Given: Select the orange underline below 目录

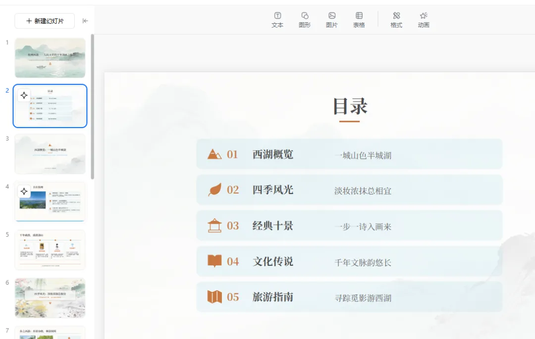Looking at the screenshot, I should tap(349, 121).
